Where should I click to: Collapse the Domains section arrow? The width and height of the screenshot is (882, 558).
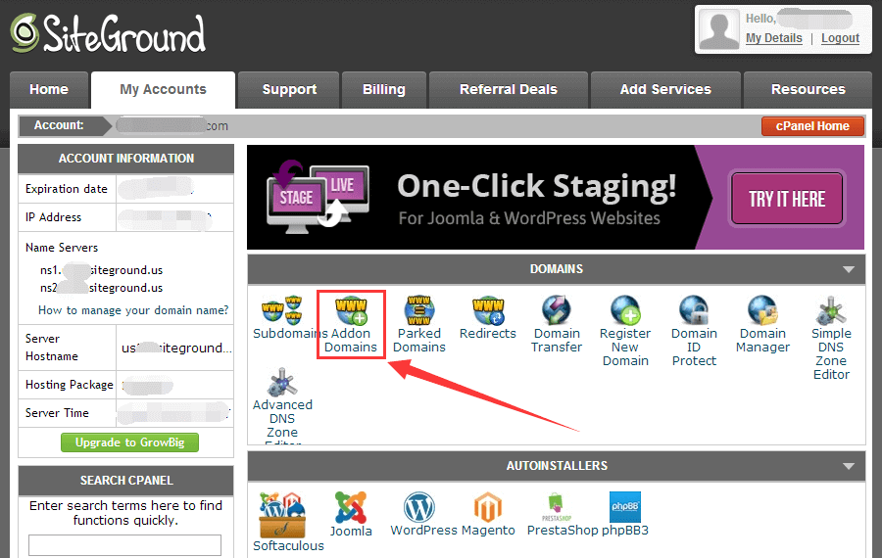(848, 269)
